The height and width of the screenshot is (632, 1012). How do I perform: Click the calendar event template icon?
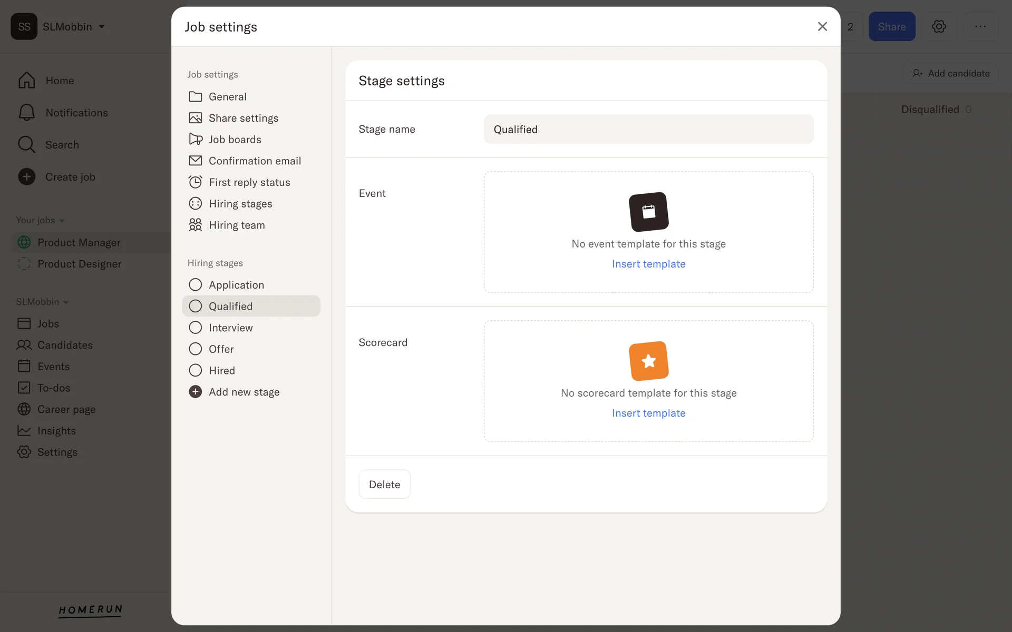648,212
